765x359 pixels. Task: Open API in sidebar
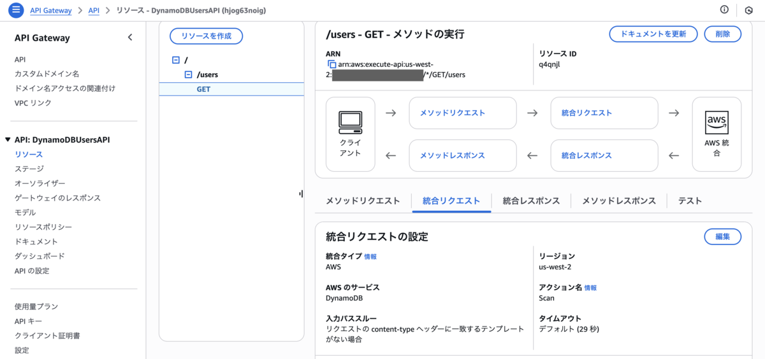(x=20, y=59)
